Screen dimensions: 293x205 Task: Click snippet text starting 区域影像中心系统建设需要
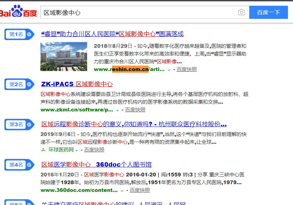click(x=144, y=98)
